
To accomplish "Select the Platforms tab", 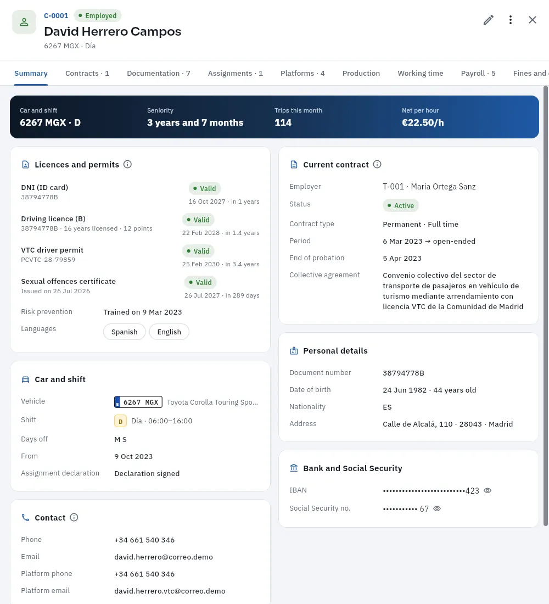I will coord(302,73).
